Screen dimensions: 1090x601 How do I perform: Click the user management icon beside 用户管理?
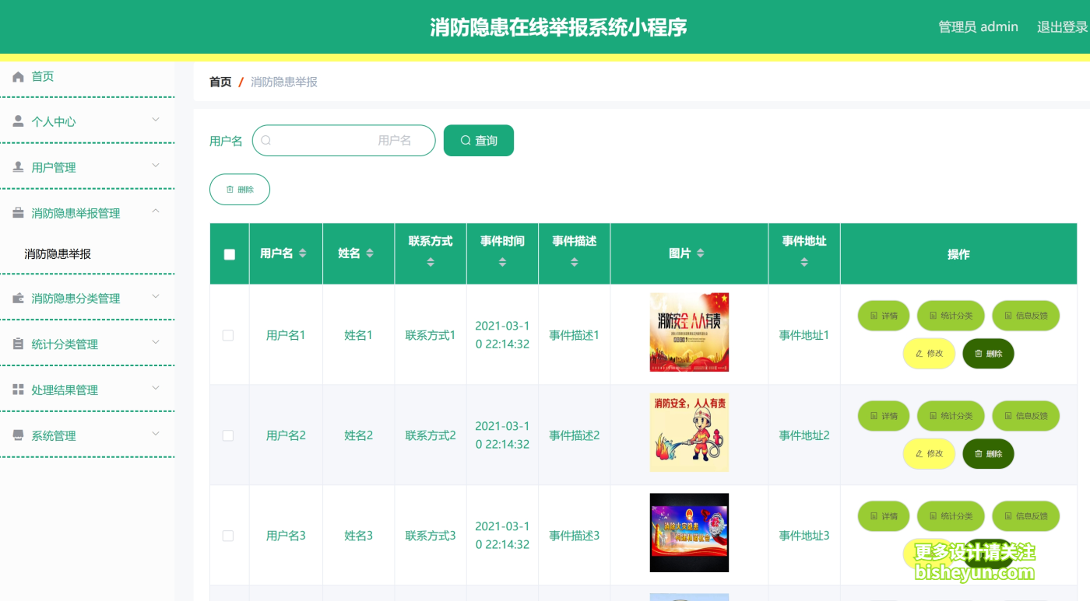click(x=18, y=166)
